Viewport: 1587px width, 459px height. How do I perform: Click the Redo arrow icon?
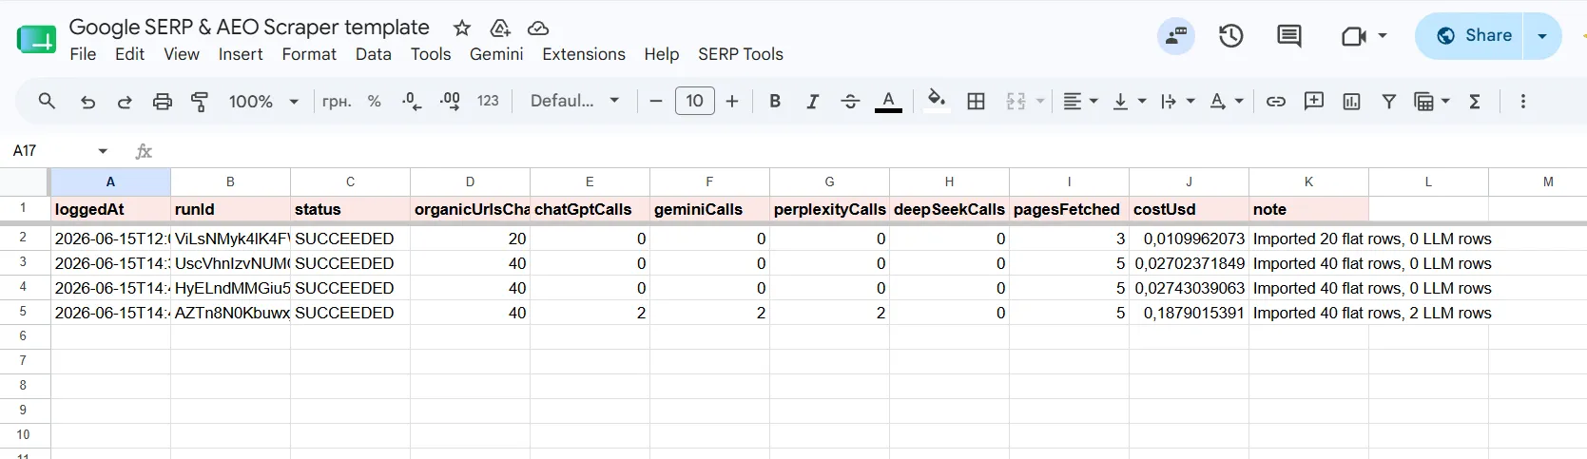pyautogui.click(x=125, y=102)
